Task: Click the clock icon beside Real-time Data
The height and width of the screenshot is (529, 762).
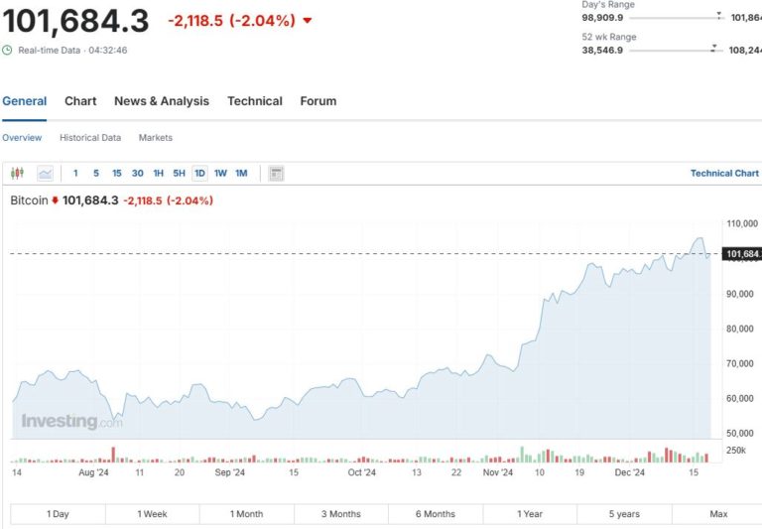Action: tap(8, 50)
